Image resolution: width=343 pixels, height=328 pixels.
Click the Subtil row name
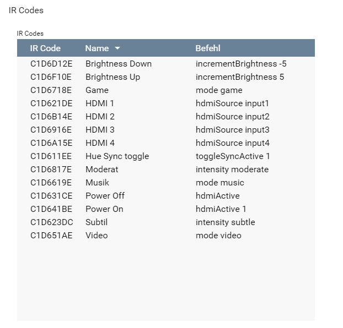(x=97, y=222)
